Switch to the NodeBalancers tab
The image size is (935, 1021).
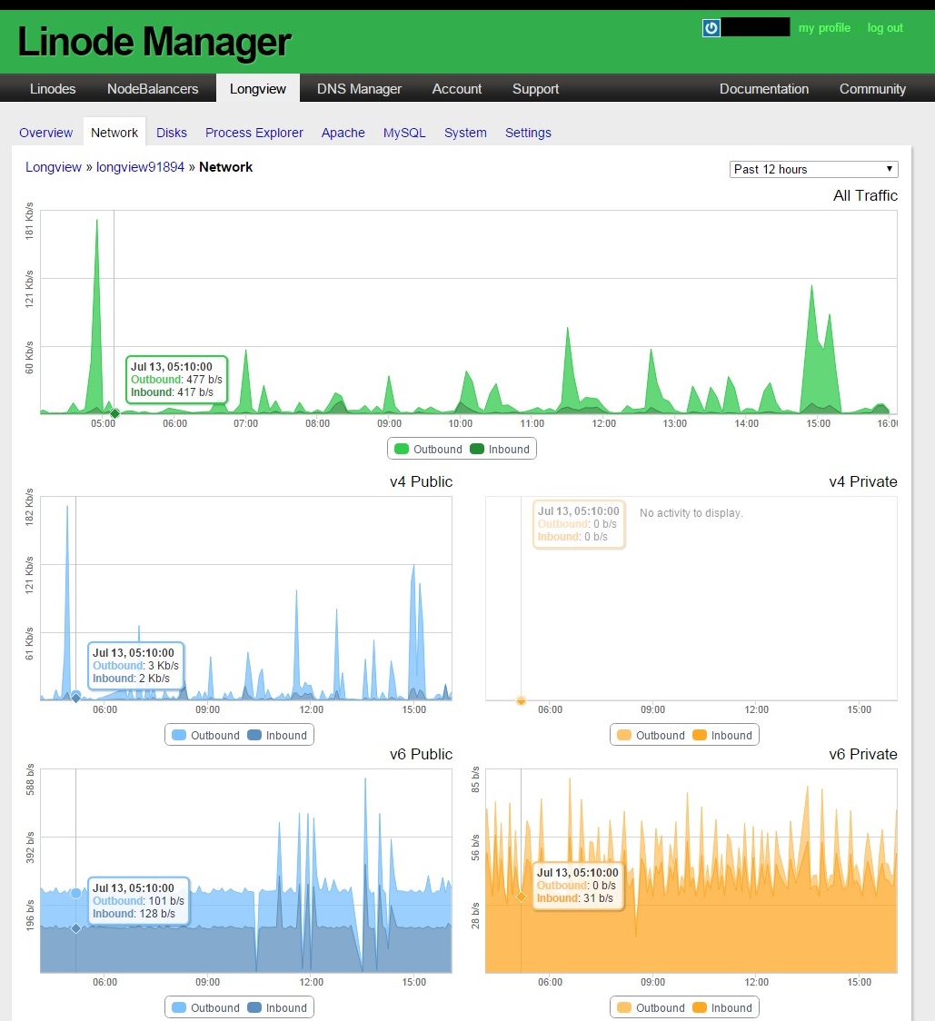click(x=153, y=88)
